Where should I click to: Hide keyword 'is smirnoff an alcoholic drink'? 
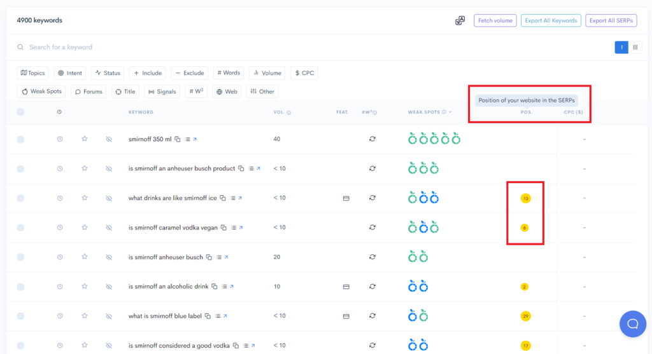tap(109, 287)
